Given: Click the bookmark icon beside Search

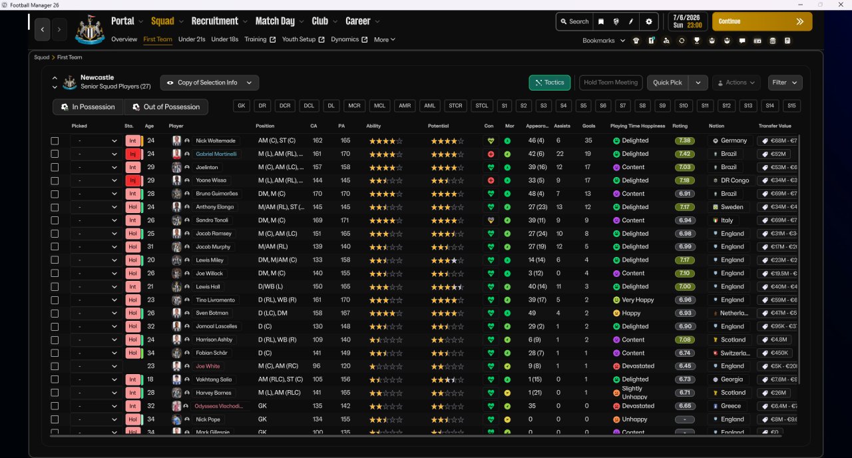Looking at the screenshot, I should click(601, 21).
